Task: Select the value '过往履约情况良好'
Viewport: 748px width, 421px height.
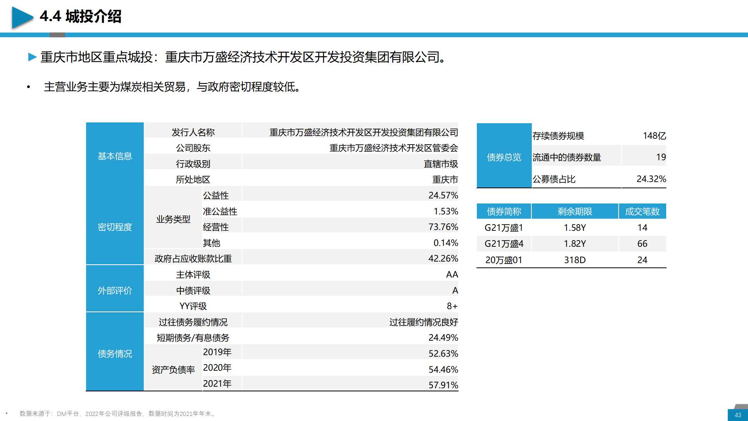Action: click(x=424, y=322)
